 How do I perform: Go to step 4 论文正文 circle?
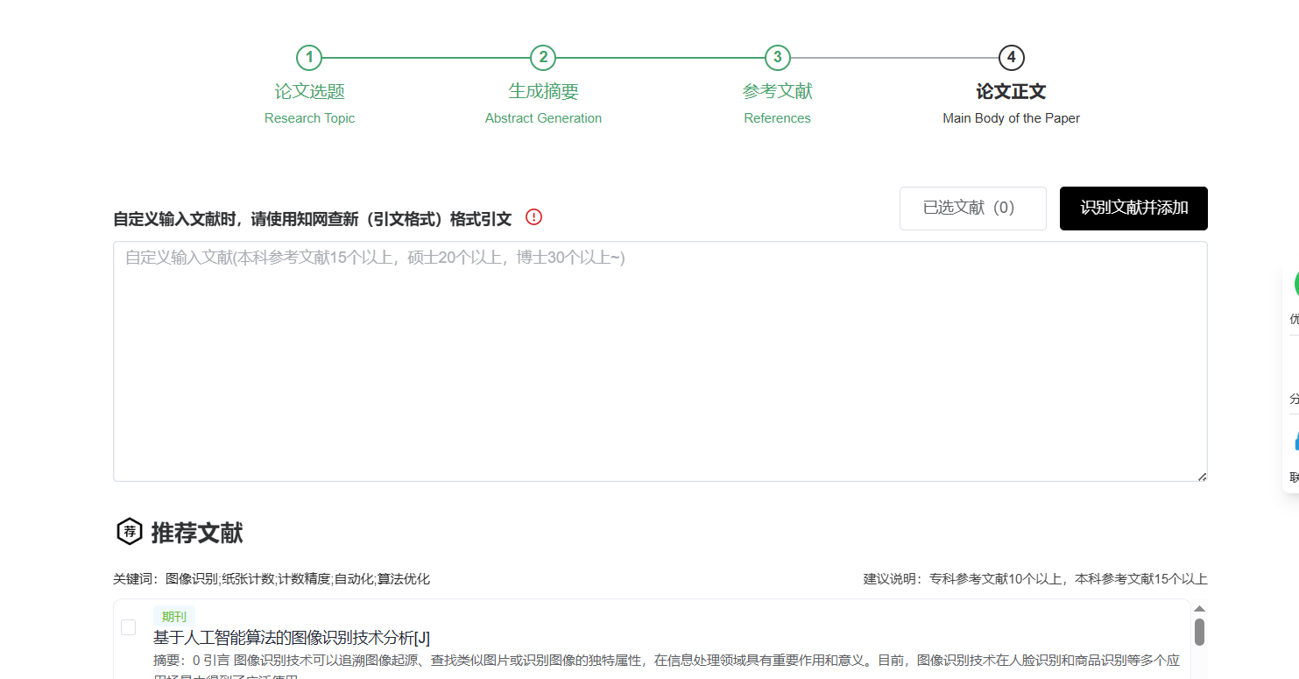(x=1011, y=58)
